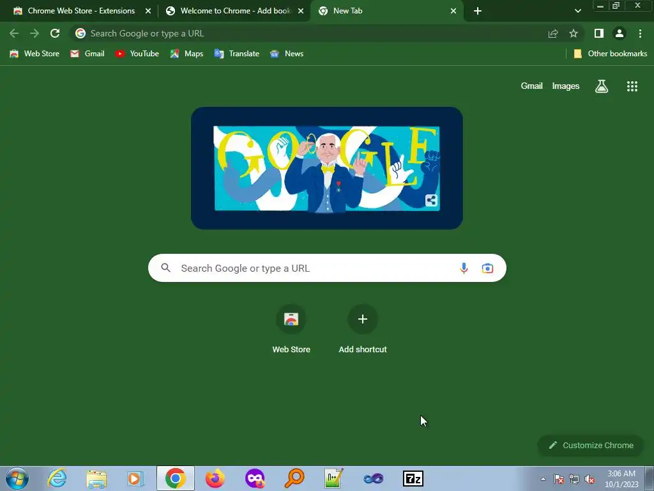Open the Web Store shortcut tile

(291, 330)
